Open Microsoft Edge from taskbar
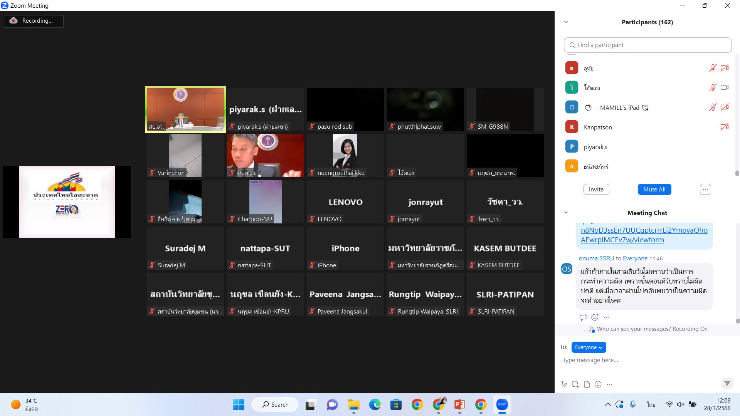The height and width of the screenshot is (416, 740). coord(375,405)
